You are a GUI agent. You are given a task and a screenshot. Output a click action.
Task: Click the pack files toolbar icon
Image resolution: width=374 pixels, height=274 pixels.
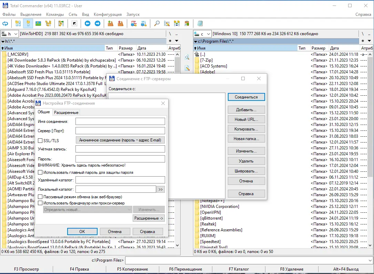(x=110, y=23)
